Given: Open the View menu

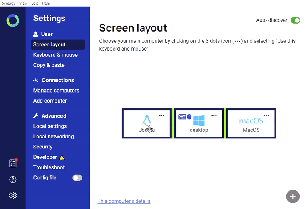Looking at the screenshot, I should (23, 3).
